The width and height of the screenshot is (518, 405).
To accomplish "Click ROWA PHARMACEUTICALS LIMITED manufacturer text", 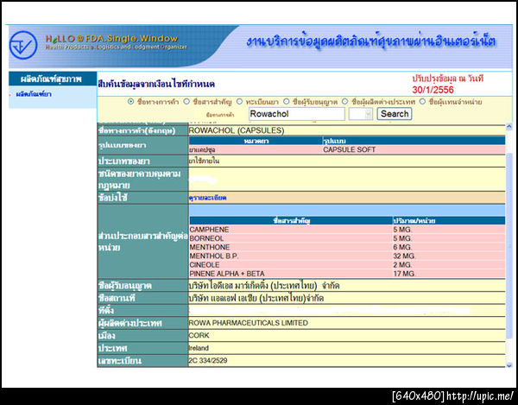I will (248, 323).
